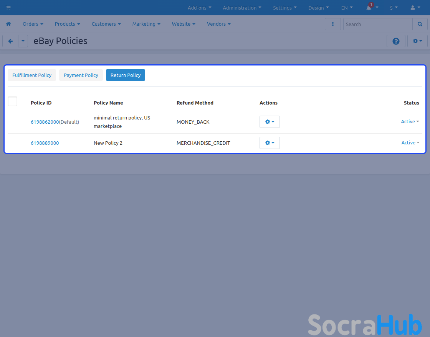Open the Add-ons menu
The height and width of the screenshot is (337, 430).
click(x=199, y=8)
